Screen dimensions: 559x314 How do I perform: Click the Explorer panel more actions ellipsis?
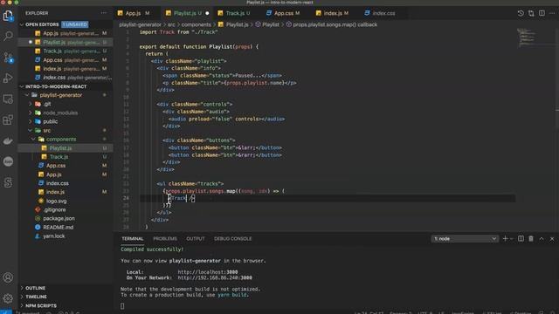click(104, 13)
